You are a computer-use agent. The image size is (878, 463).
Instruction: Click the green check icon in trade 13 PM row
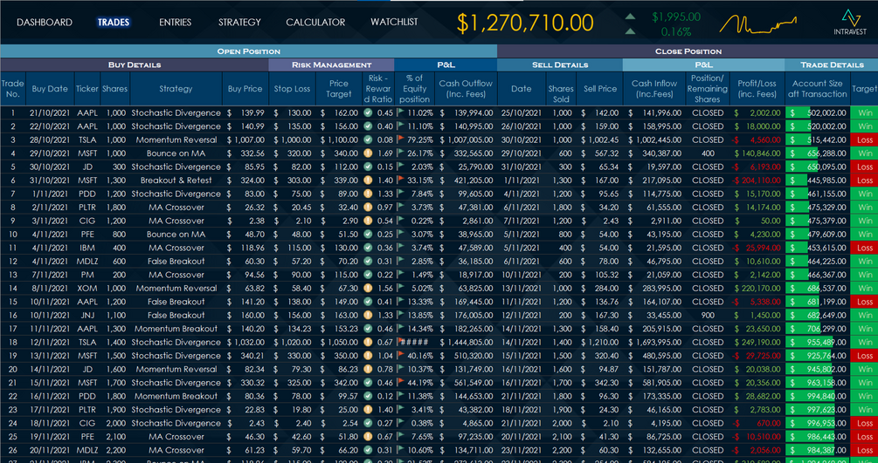368,275
